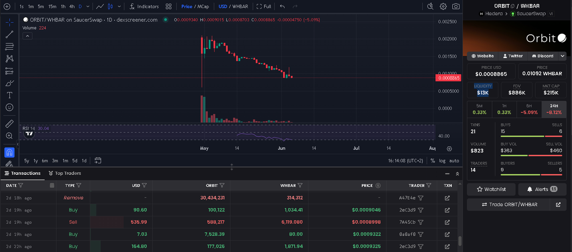572x252 pixels.
Task: Filter transactions by USD column
Action: click(x=144, y=185)
